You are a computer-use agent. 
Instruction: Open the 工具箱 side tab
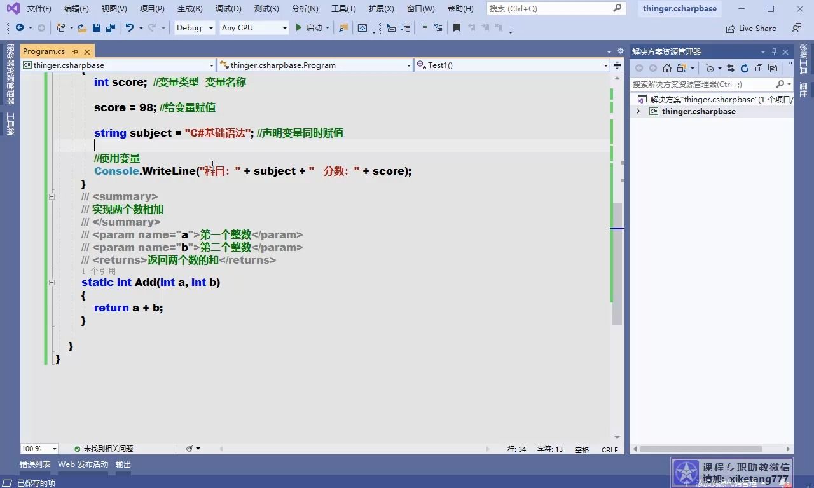click(x=10, y=124)
